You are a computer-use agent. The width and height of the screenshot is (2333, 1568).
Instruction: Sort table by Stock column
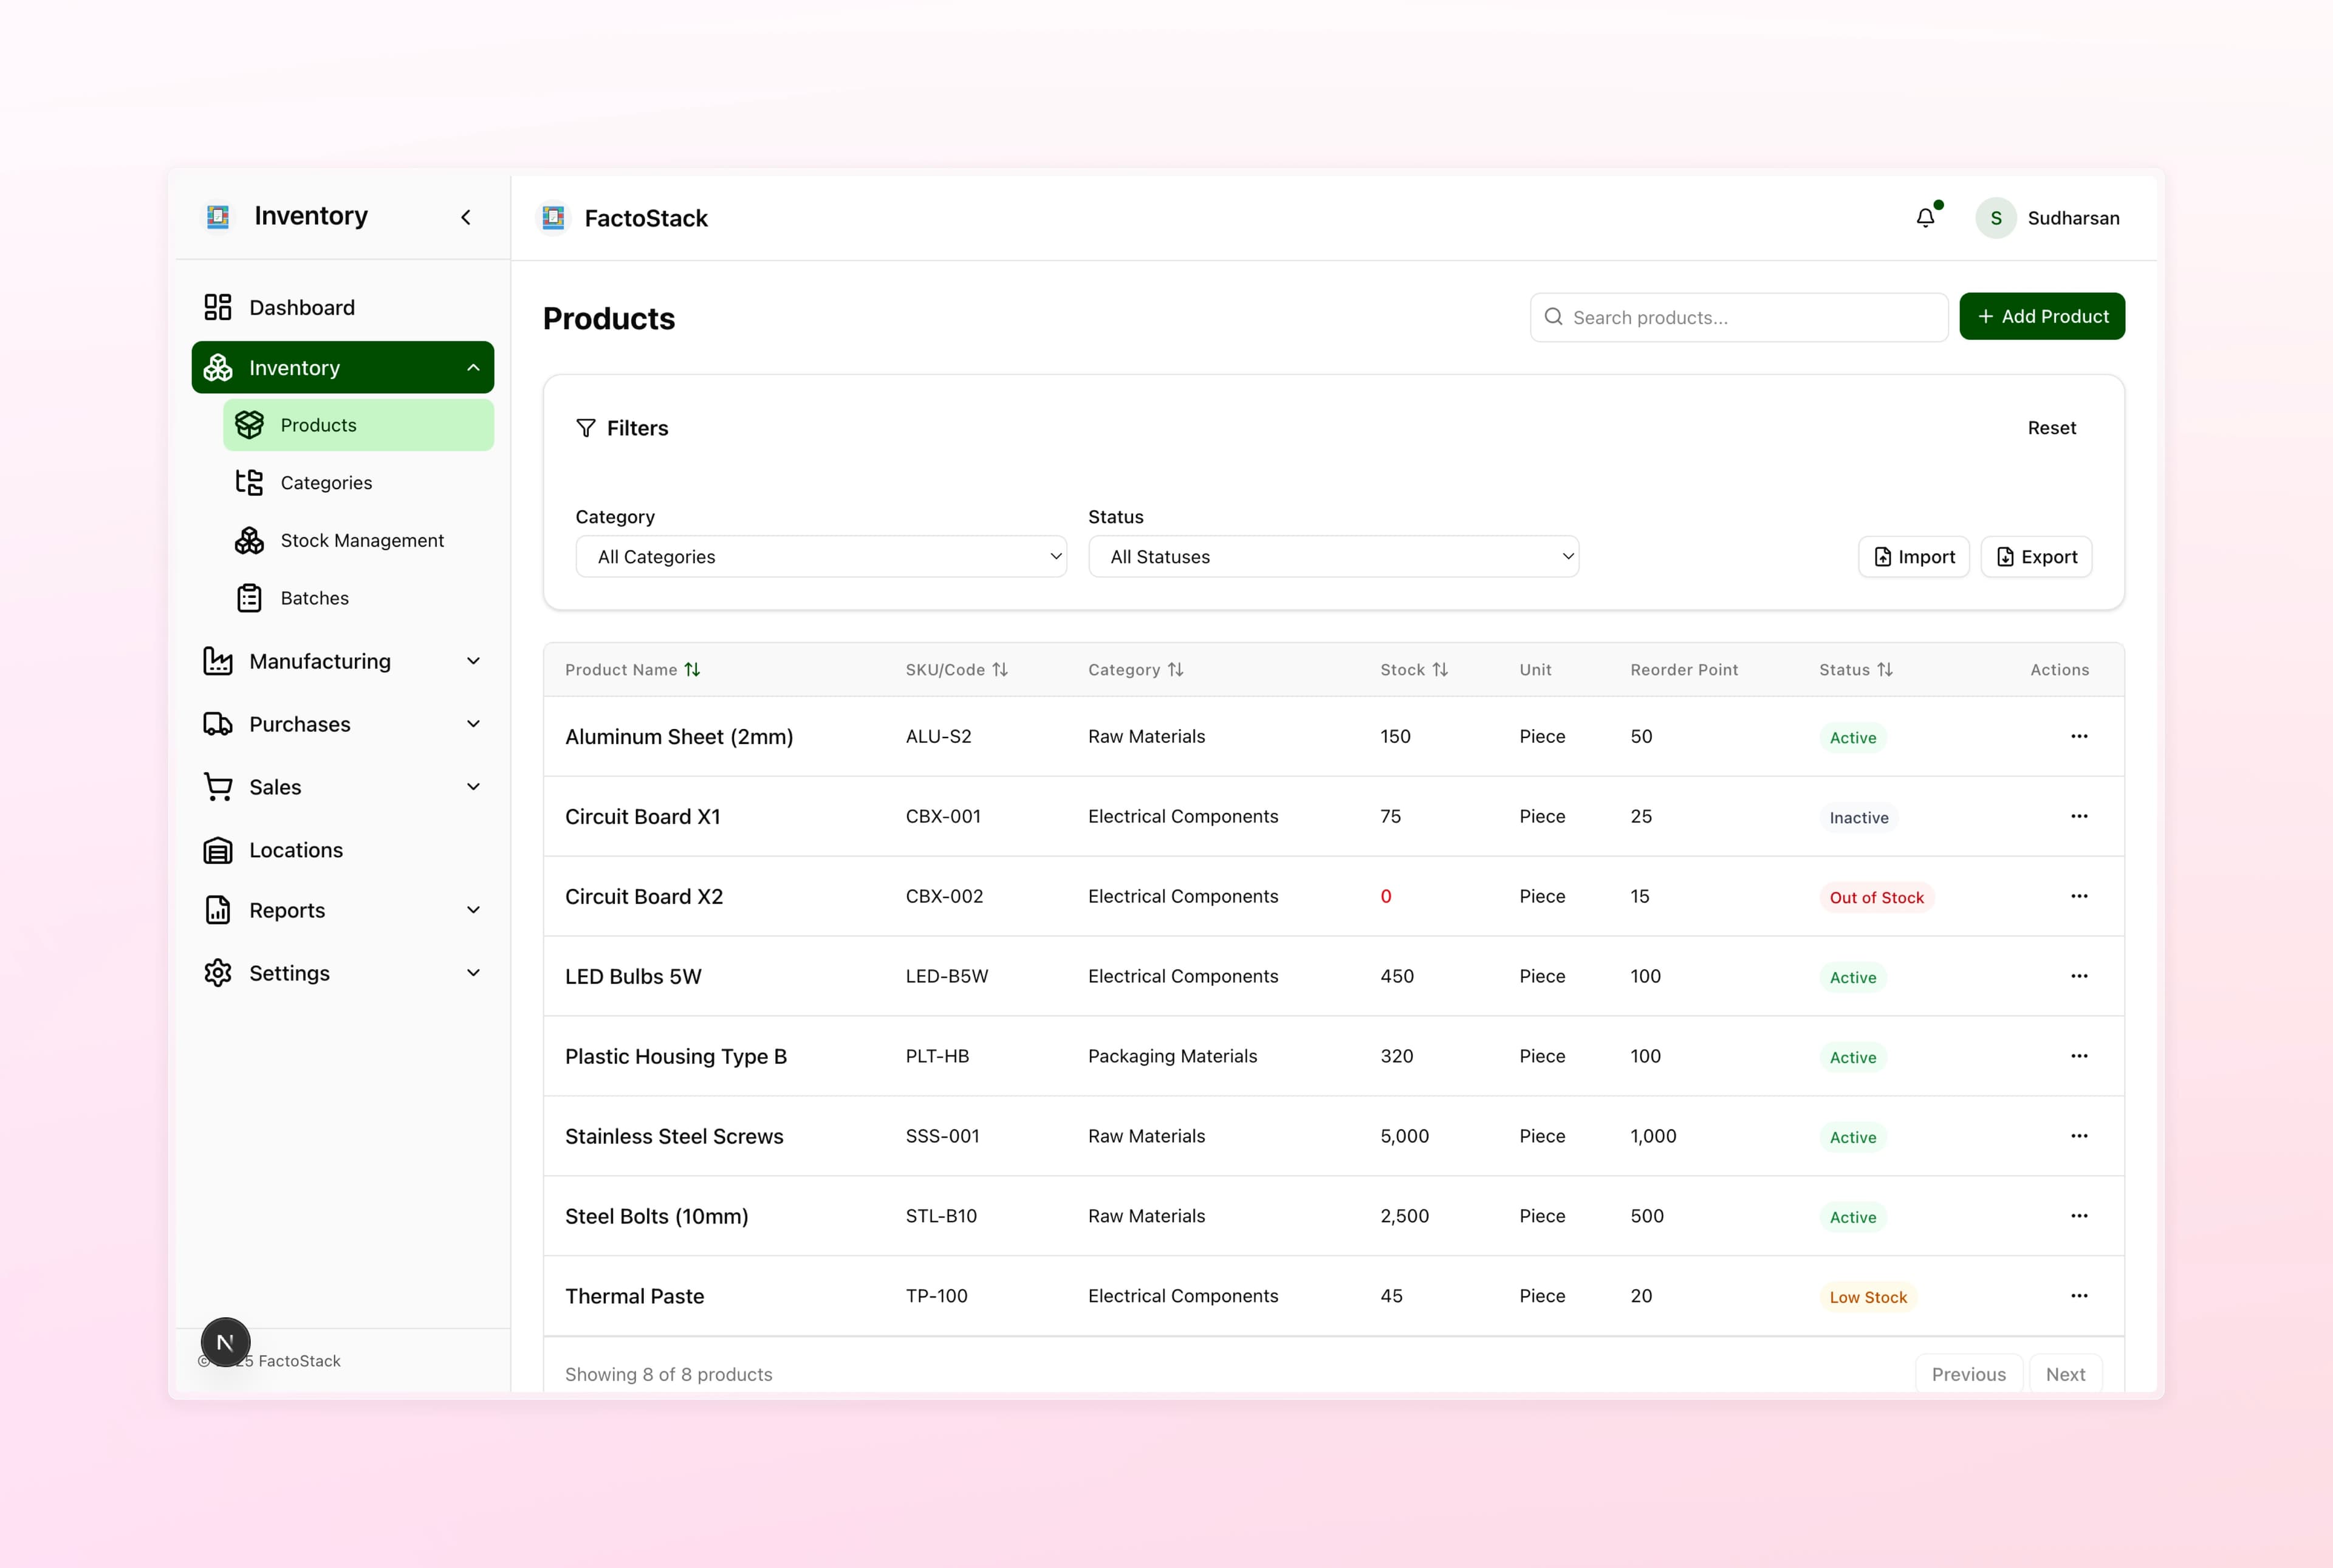pos(1414,670)
